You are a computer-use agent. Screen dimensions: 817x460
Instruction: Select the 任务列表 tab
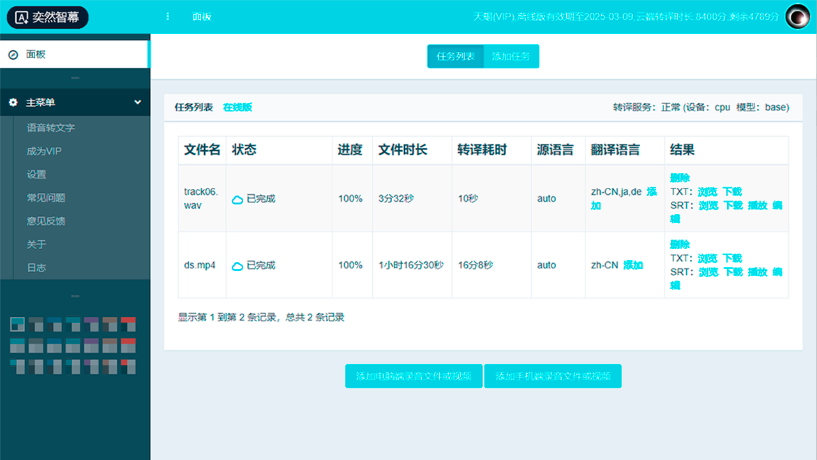[x=456, y=56]
